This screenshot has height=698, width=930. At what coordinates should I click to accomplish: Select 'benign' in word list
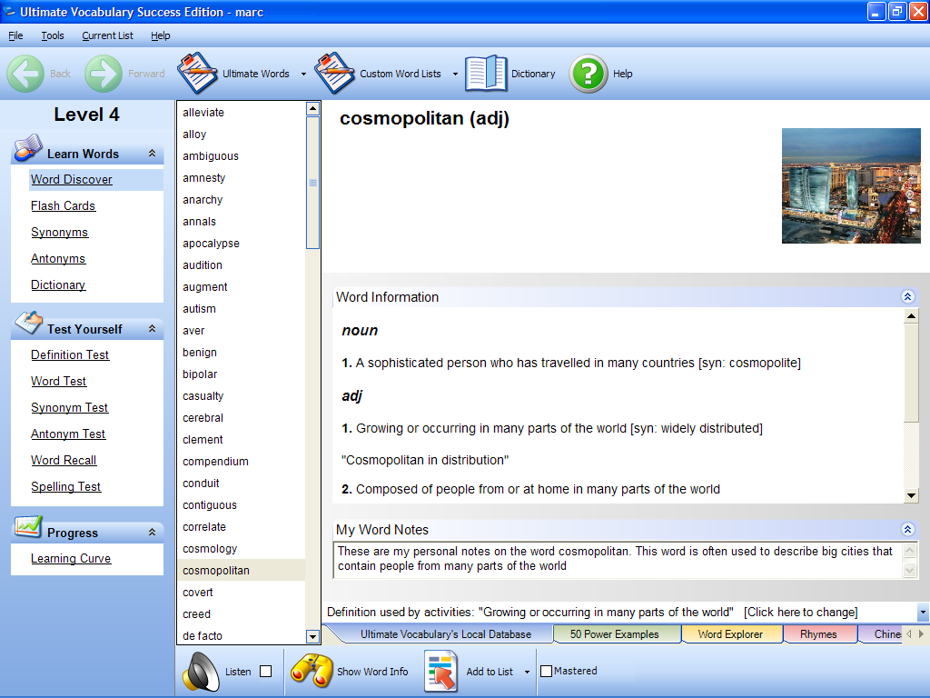tap(241, 352)
